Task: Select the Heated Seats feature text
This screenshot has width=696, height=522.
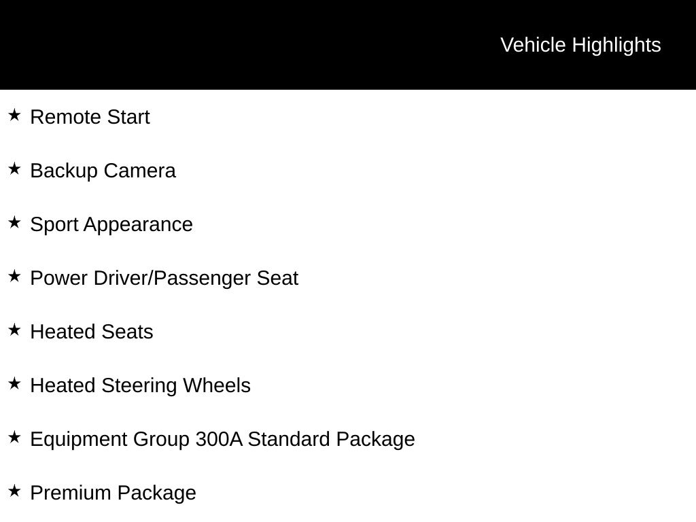Action: point(92,332)
